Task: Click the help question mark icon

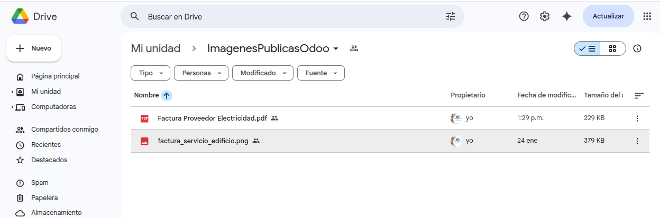Action: pyautogui.click(x=524, y=16)
